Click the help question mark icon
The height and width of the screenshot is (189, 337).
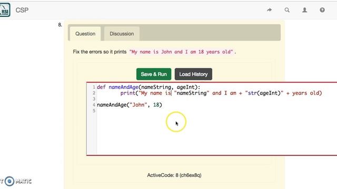coord(322,10)
